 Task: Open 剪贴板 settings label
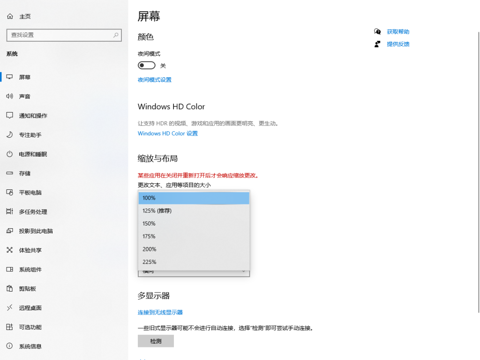28,289
